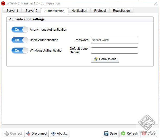The width and height of the screenshot is (160, 139).
Task: Click the green Refresh icon
Action: (123, 134)
